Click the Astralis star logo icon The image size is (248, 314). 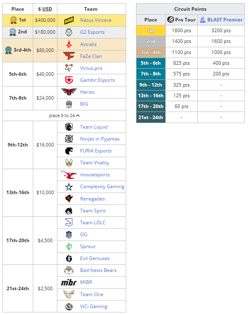coord(69,44)
